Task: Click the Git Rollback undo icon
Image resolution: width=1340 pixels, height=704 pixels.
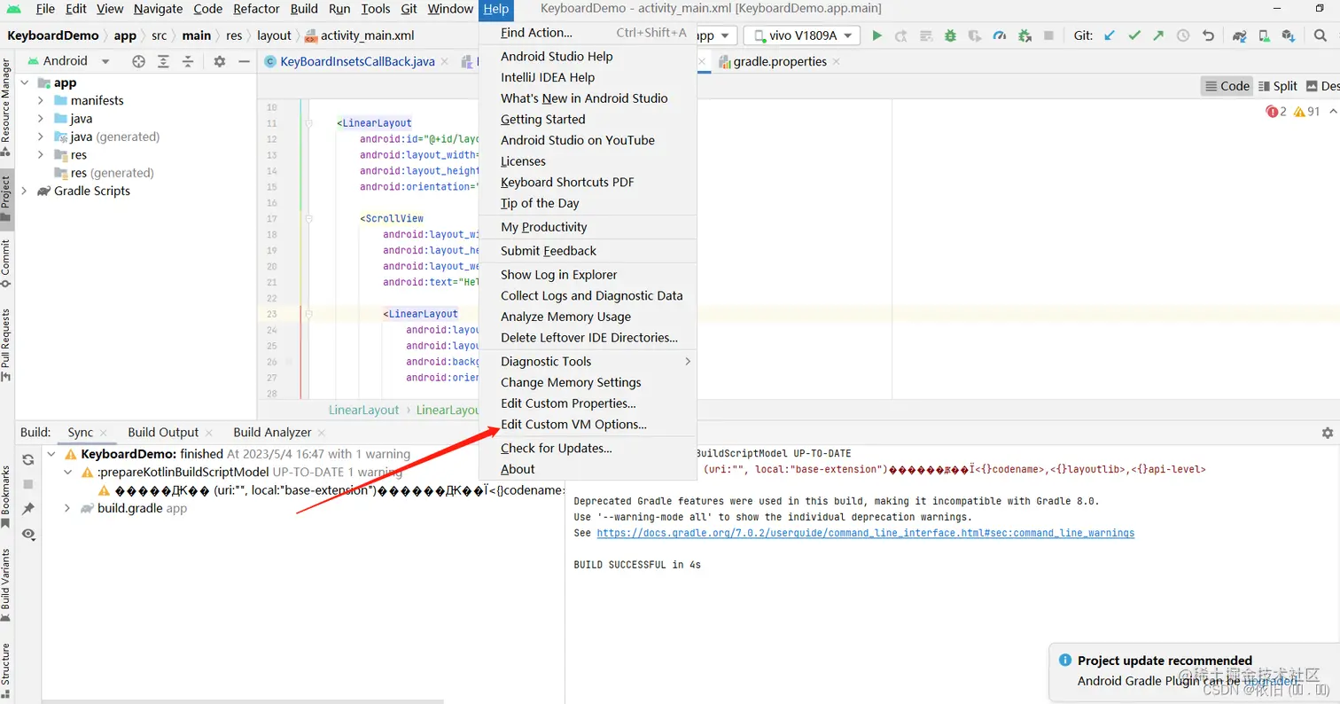Action: (1208, 35)
